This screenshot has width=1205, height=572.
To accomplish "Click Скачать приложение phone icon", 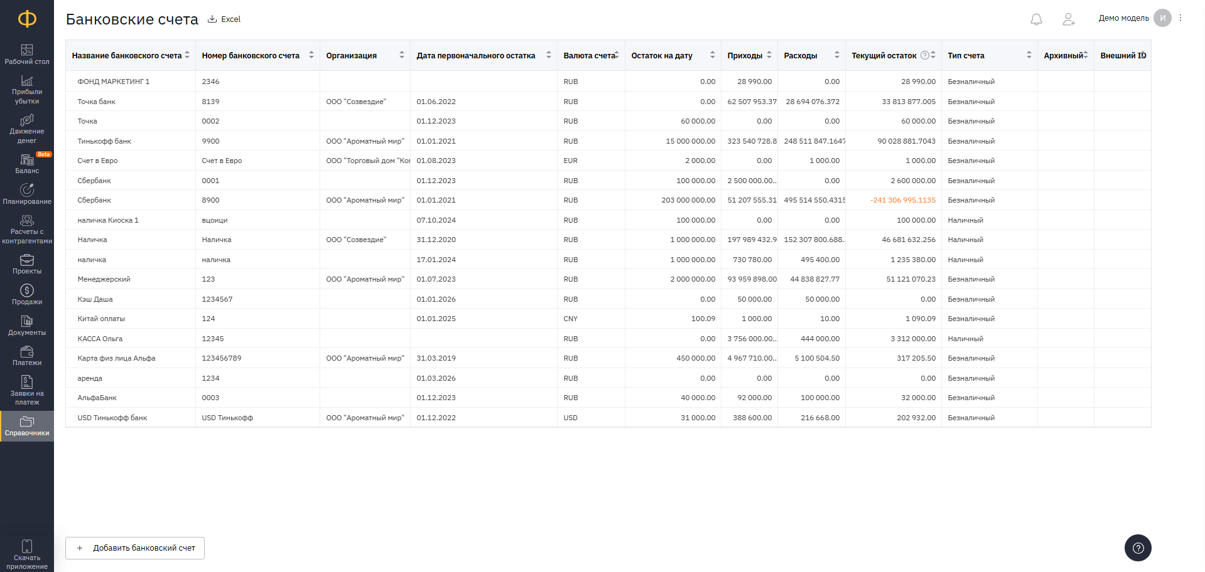I will [27, 546].
